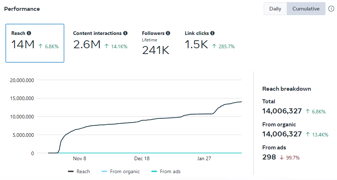Click the From ads value 298
Screen dimensions: 337x180
pyautogui.click(x=268, y=157)
